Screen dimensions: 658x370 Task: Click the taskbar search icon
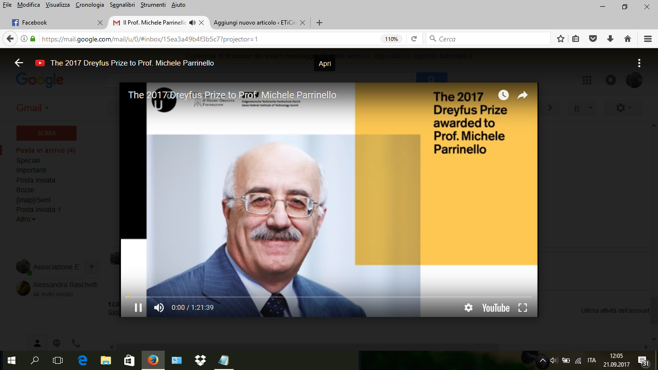click(x=35, y=360)
